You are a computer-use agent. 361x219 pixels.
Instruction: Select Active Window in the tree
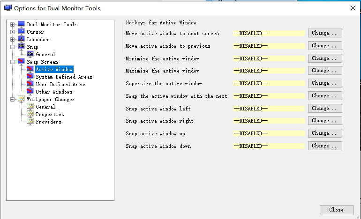pyautogui.click(x=54, y=69)
